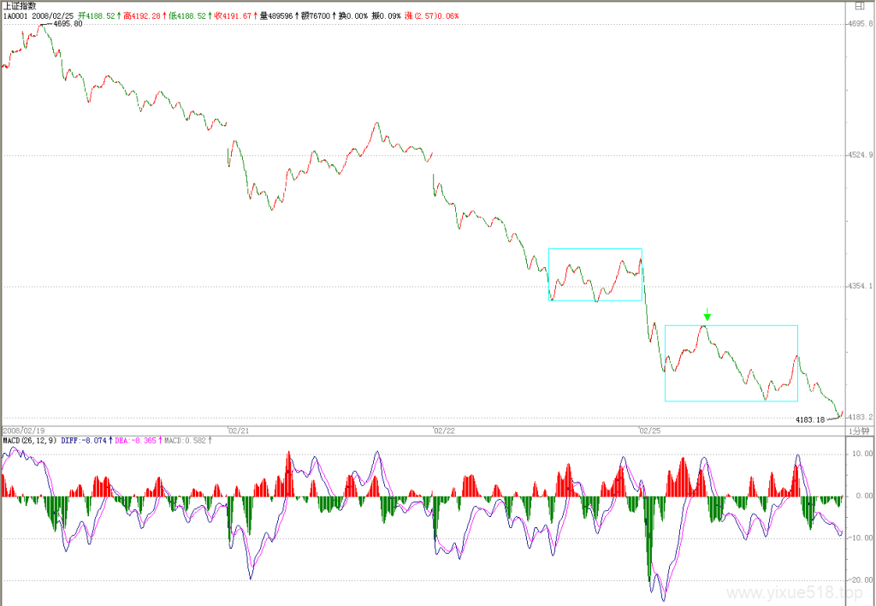Click the 02/21 date marker

[x=239, y=431]
